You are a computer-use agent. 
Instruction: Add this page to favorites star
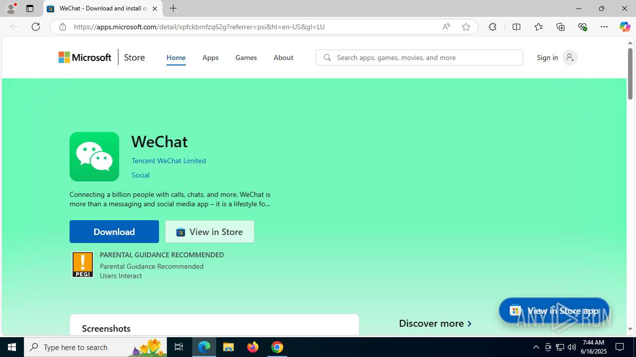(x=466, y=27)
